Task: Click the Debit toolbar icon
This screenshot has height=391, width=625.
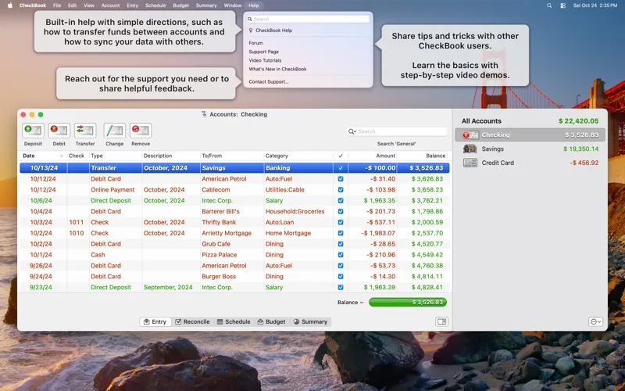Action: 59,131
